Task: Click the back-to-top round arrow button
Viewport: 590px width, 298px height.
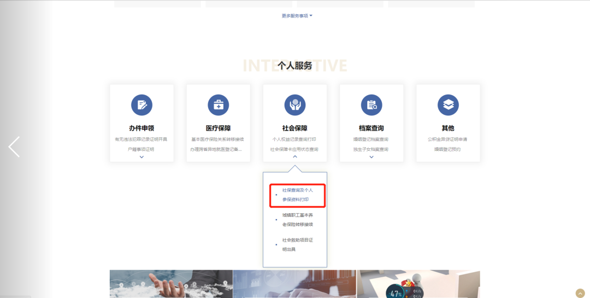Action: (580, 293)
